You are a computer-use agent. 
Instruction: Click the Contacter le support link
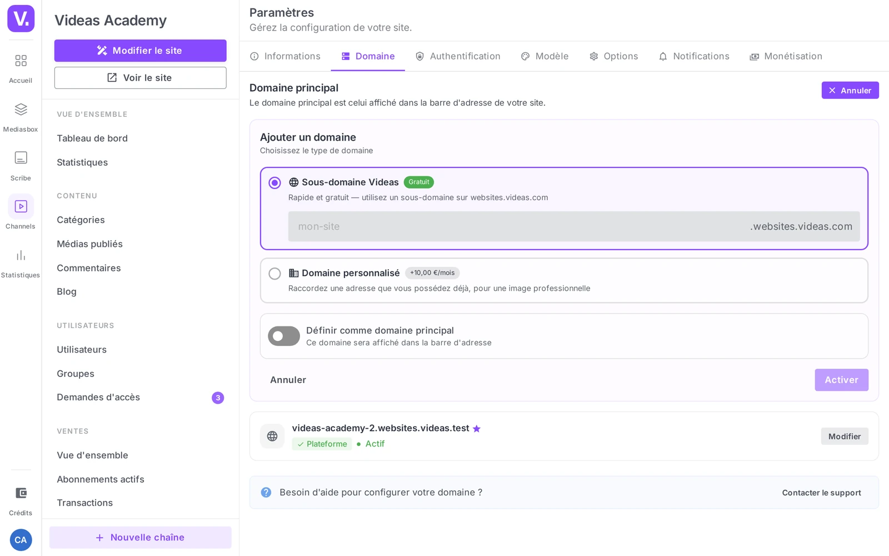pyautogui.click(x=821, y=493)
